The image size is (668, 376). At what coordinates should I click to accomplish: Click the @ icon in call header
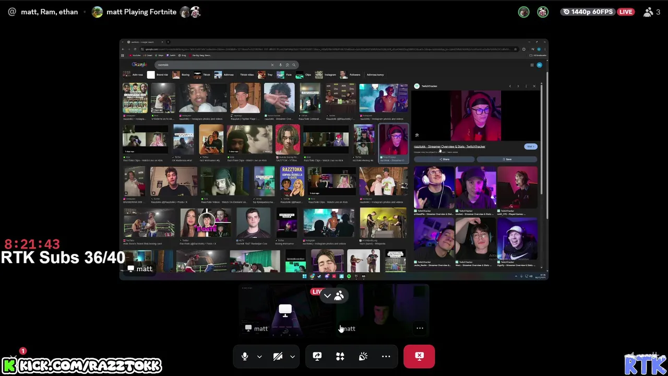tap(12, 11)
